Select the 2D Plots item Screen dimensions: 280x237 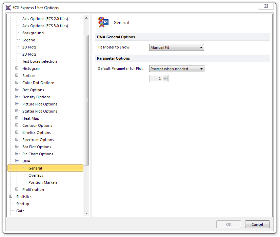29,54
